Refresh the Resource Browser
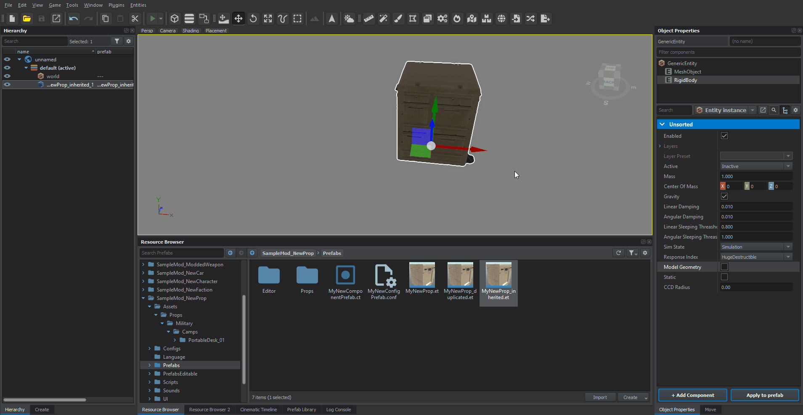Image resolution: width=803 pixels, height=415 pixels. (618, 253)
